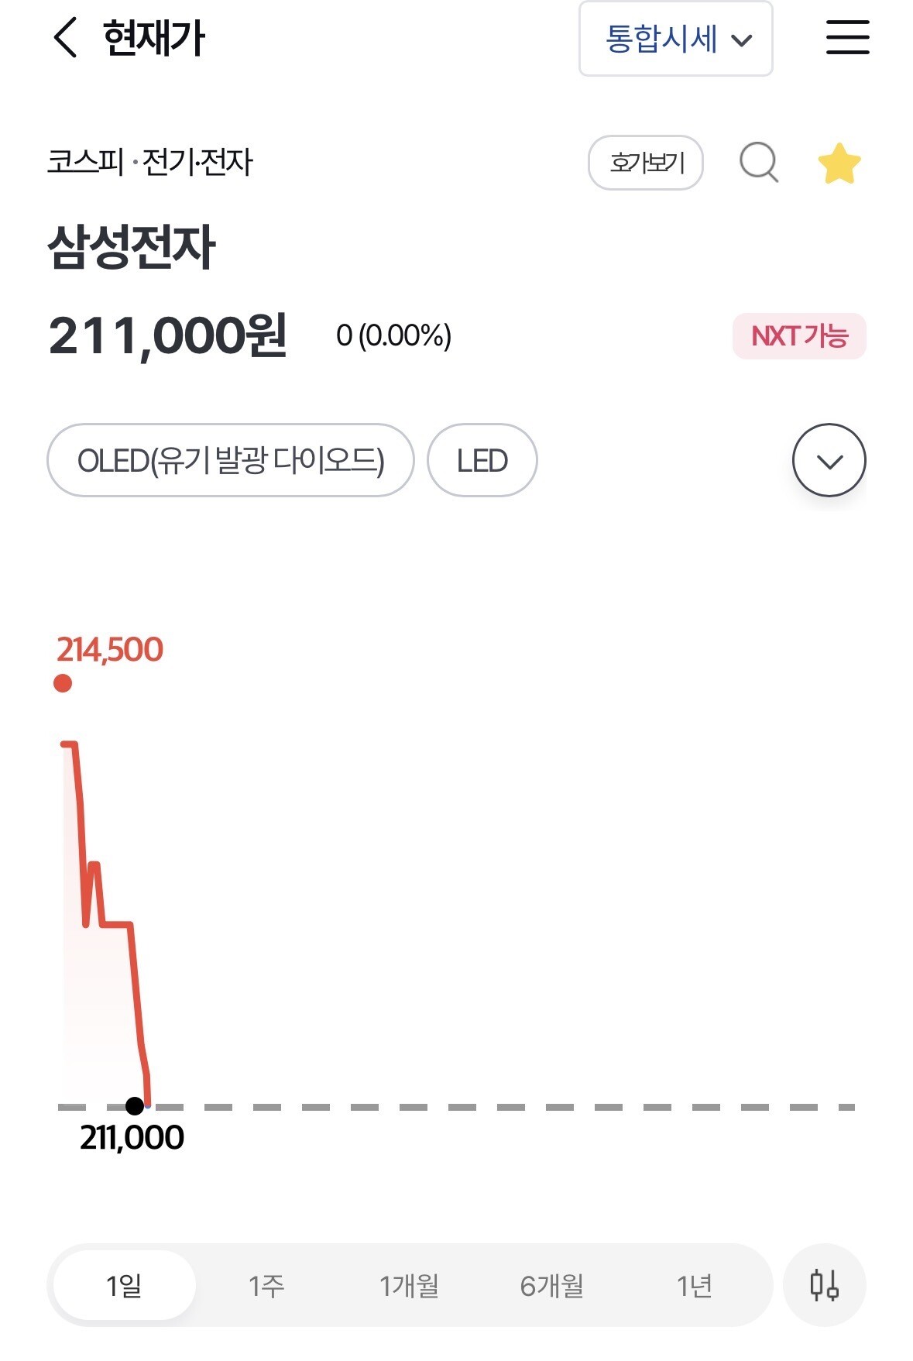Tap the search magnifier icon
Screen dimensions: 913x1361
tap(758, 163)
